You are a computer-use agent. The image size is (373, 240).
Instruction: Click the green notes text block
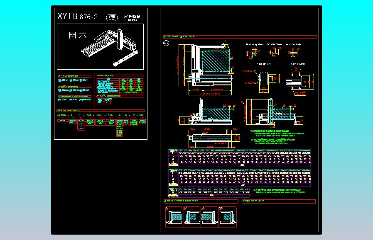click(x=277, y=137)
